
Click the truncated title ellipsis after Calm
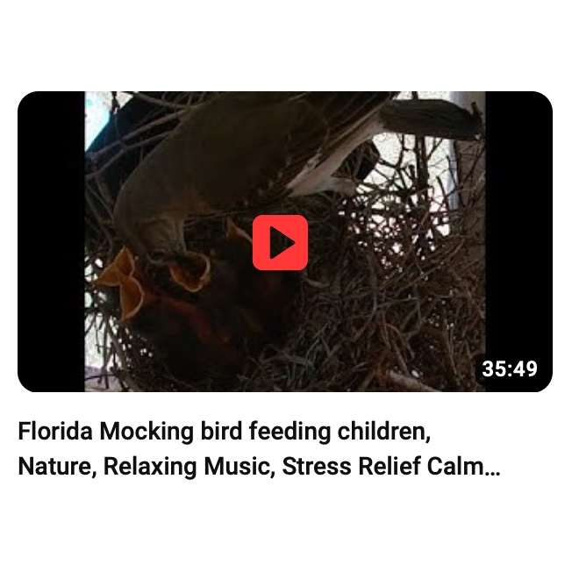coord(492,467)
